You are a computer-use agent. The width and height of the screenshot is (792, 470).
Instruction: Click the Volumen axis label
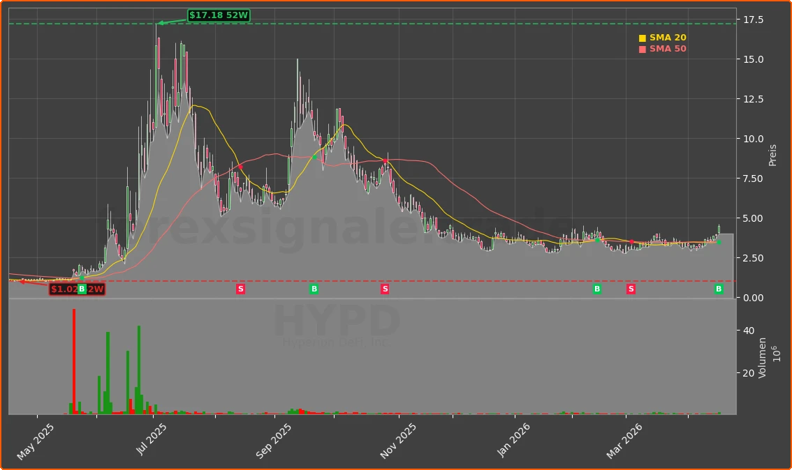[x=763, y=356]
